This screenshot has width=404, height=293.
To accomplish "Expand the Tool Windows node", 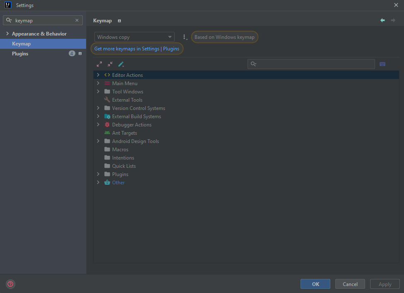I will click(x=98, y=91).
